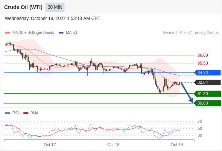
Task: Click the blue downward forecast arrow
Action: [x=187, y=92]
